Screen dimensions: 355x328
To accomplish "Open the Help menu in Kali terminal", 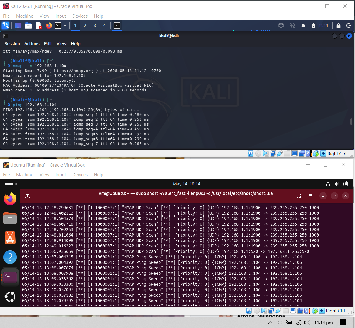I will coord(75,44).
